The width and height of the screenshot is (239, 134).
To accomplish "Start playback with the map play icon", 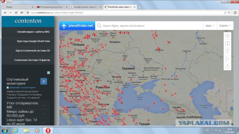I will (227, 59).
